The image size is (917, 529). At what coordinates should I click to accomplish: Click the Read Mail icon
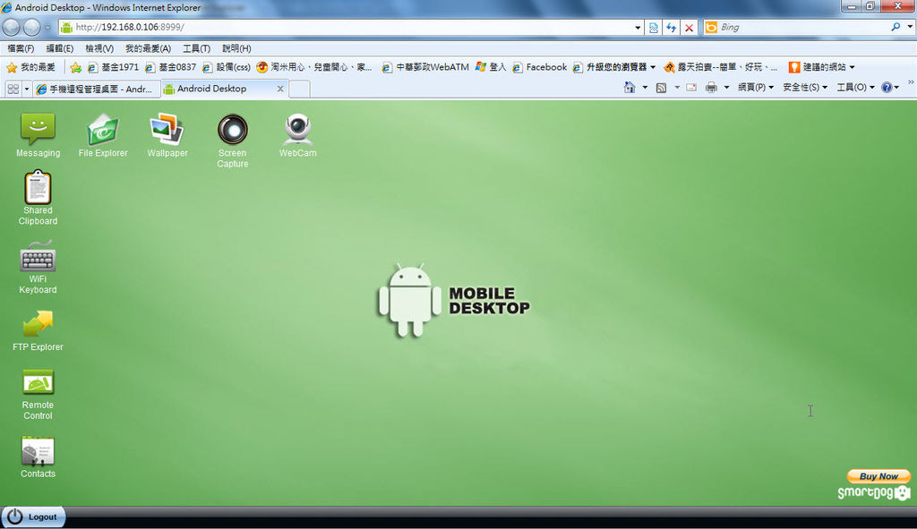[691, 88]
